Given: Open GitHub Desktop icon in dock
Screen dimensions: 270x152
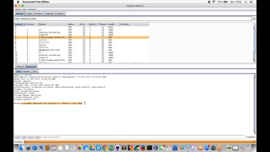Looking at the screenshot, I should (118, 148).
